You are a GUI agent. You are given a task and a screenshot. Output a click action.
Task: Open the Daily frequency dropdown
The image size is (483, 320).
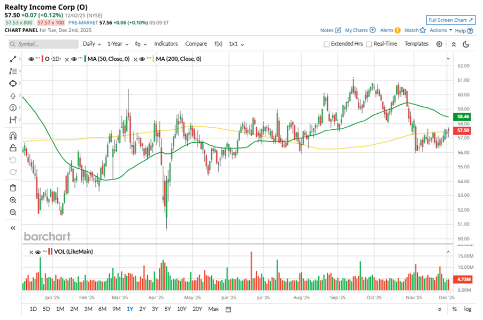pos(92,44)
